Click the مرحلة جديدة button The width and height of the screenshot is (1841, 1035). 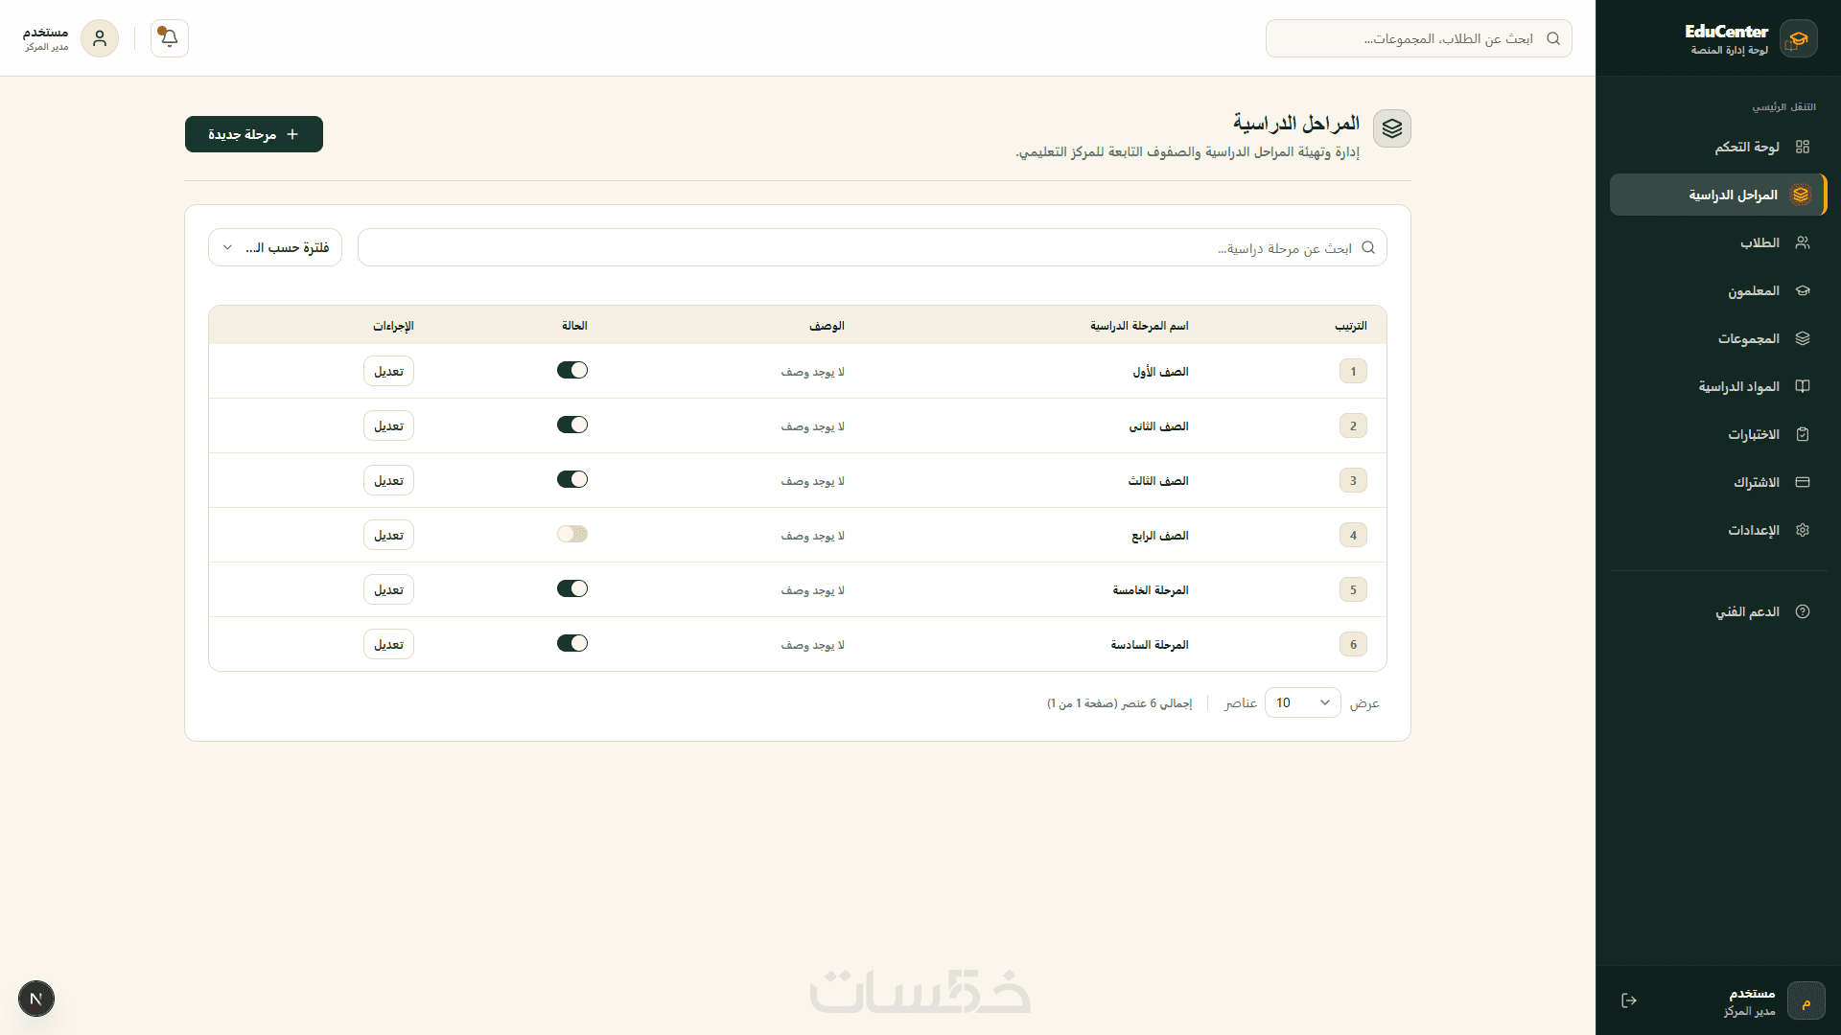[x=254, y=134]
